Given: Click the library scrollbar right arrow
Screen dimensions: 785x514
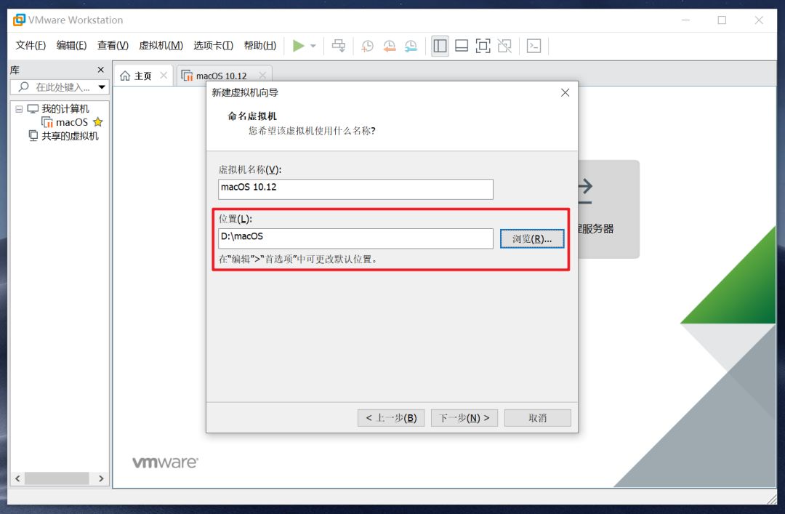Looking at the screenshot, I should (x=101, y=478).
